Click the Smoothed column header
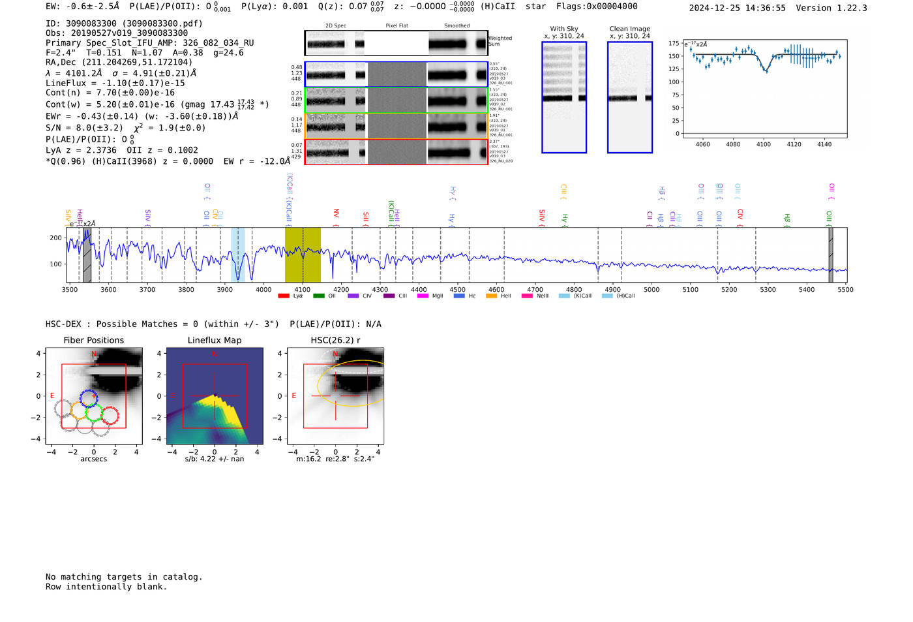This screenshot has width=913, height=622. coord(456,26)
